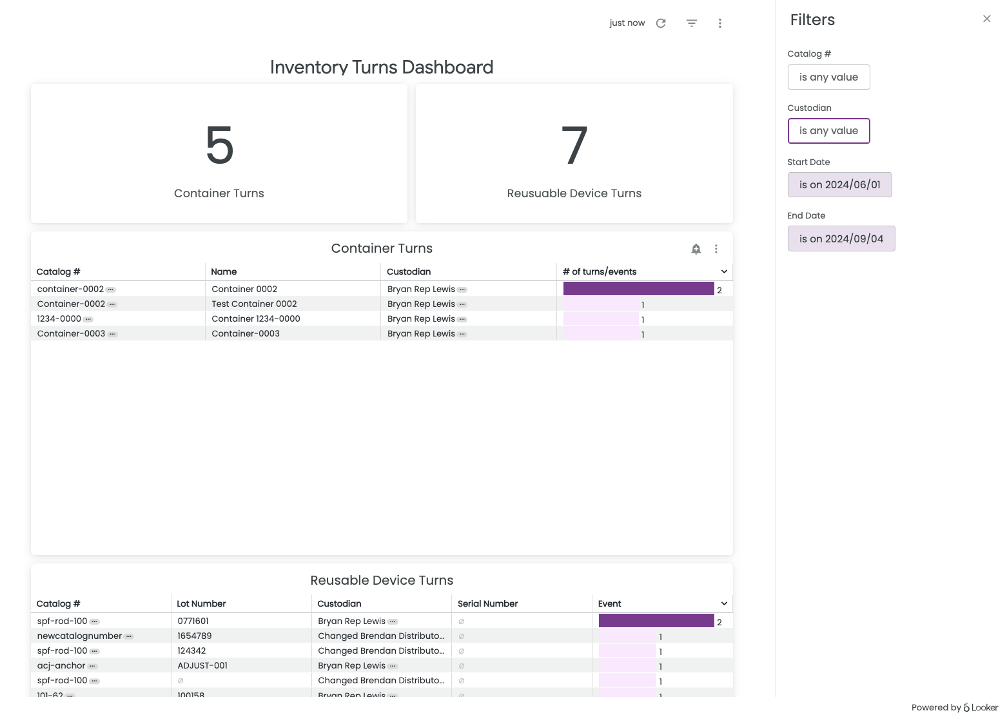The image size is (1007, 713).
Task: Click ellipsis beside 1234-0000 catalog number
Action: click(88, 319)
